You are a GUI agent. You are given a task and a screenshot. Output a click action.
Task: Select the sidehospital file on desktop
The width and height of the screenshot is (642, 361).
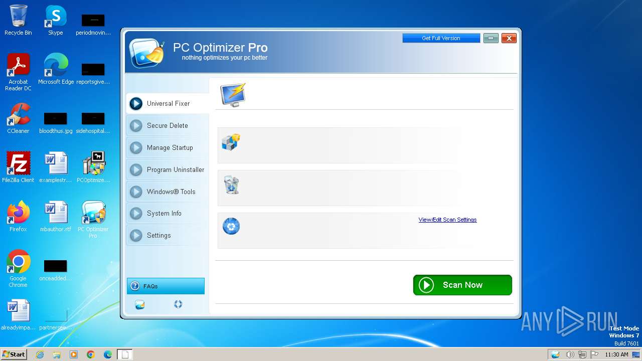pyautogui.click(x=93, y=122)
